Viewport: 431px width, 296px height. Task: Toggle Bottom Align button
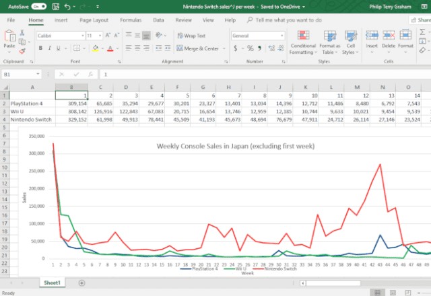(147, 35)
